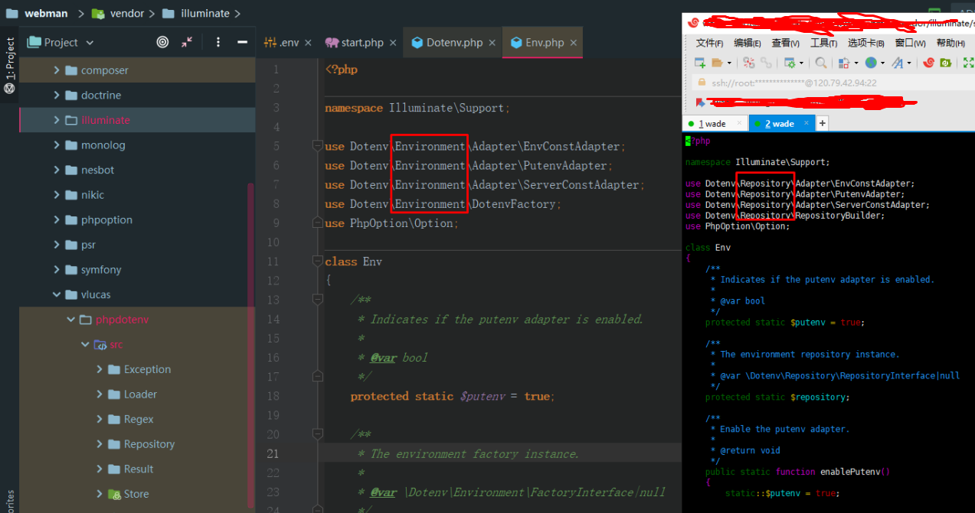Click the webman breadcrumb in navigation bar
This screenshot has width=975, height=513.
coord(45,13)
